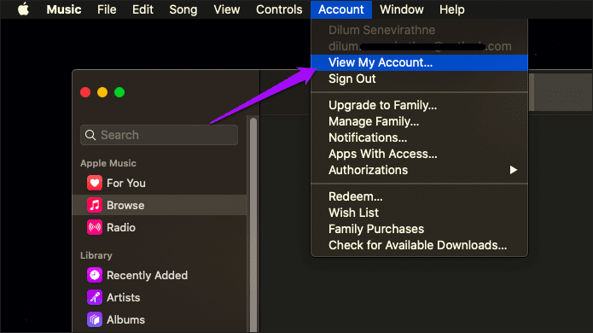Select Radio in sidebar
Image resolution: width=593 pixels, height=333 pixels.
pyautogui.click(x=160, y=227)
